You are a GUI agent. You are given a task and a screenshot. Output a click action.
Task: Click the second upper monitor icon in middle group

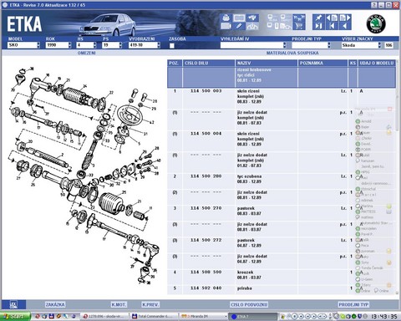(x=285, y=18)
